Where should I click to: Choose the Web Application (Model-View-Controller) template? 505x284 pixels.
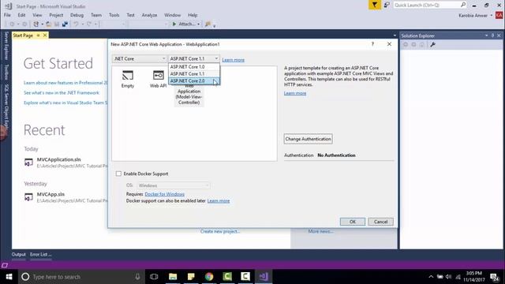189,94
